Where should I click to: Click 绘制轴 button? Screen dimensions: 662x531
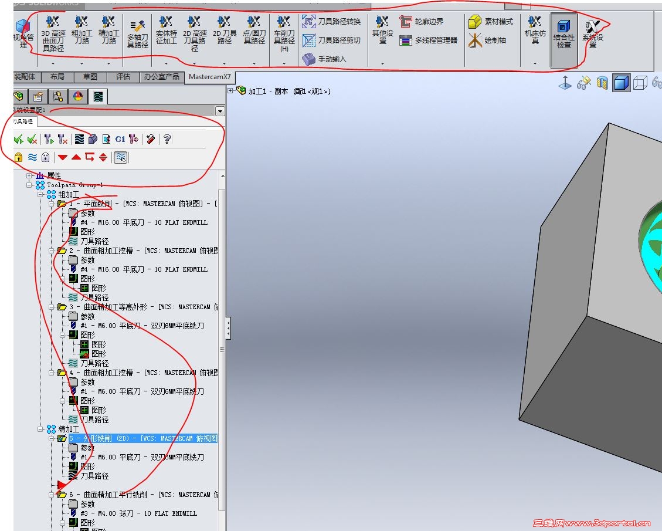tap(487, 40)
